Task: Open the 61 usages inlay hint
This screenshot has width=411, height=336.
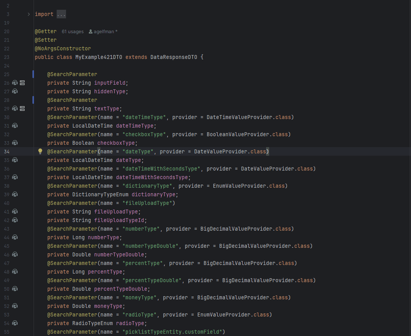Action: [73, 32]
